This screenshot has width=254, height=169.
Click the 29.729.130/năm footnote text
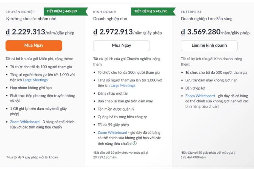click(x=105, y=157)
